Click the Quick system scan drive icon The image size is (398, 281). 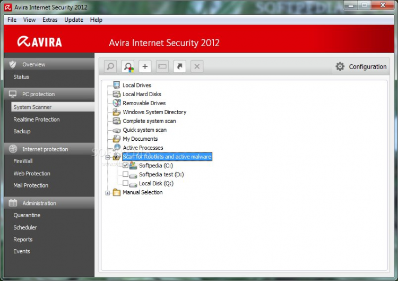117,130
